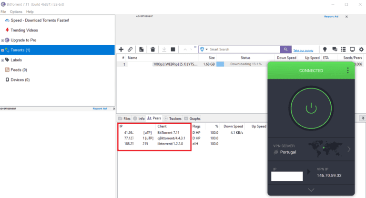Sort torrent list by ETA column

[326, 58]
